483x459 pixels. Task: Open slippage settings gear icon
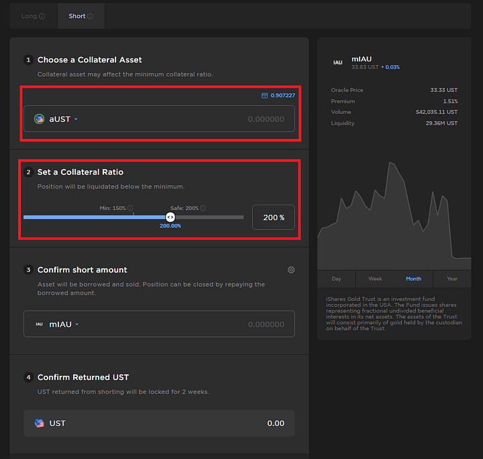[291, 270]
